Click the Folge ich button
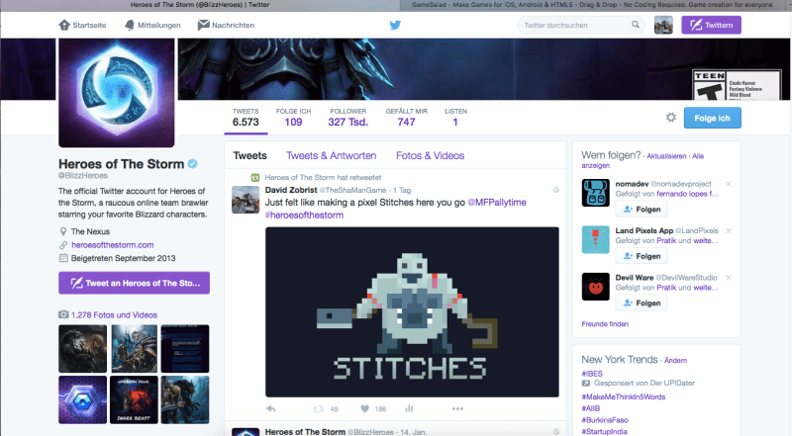 (x=712, y=118)
